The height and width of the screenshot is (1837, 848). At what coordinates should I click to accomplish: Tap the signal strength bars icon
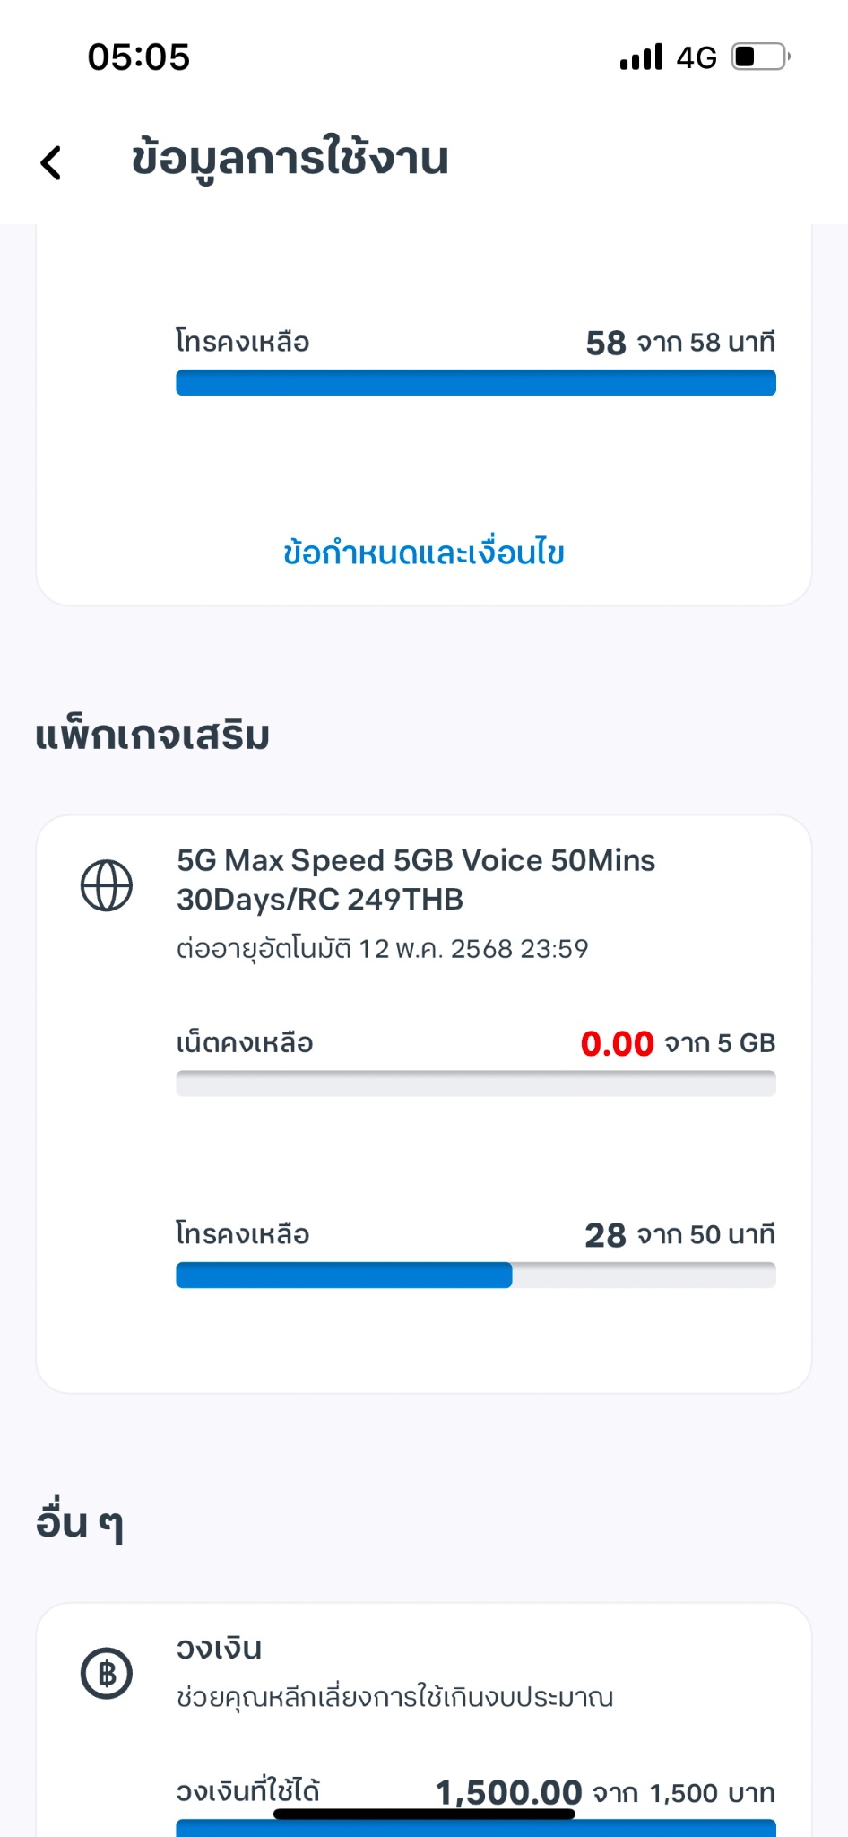click(641, 57)
